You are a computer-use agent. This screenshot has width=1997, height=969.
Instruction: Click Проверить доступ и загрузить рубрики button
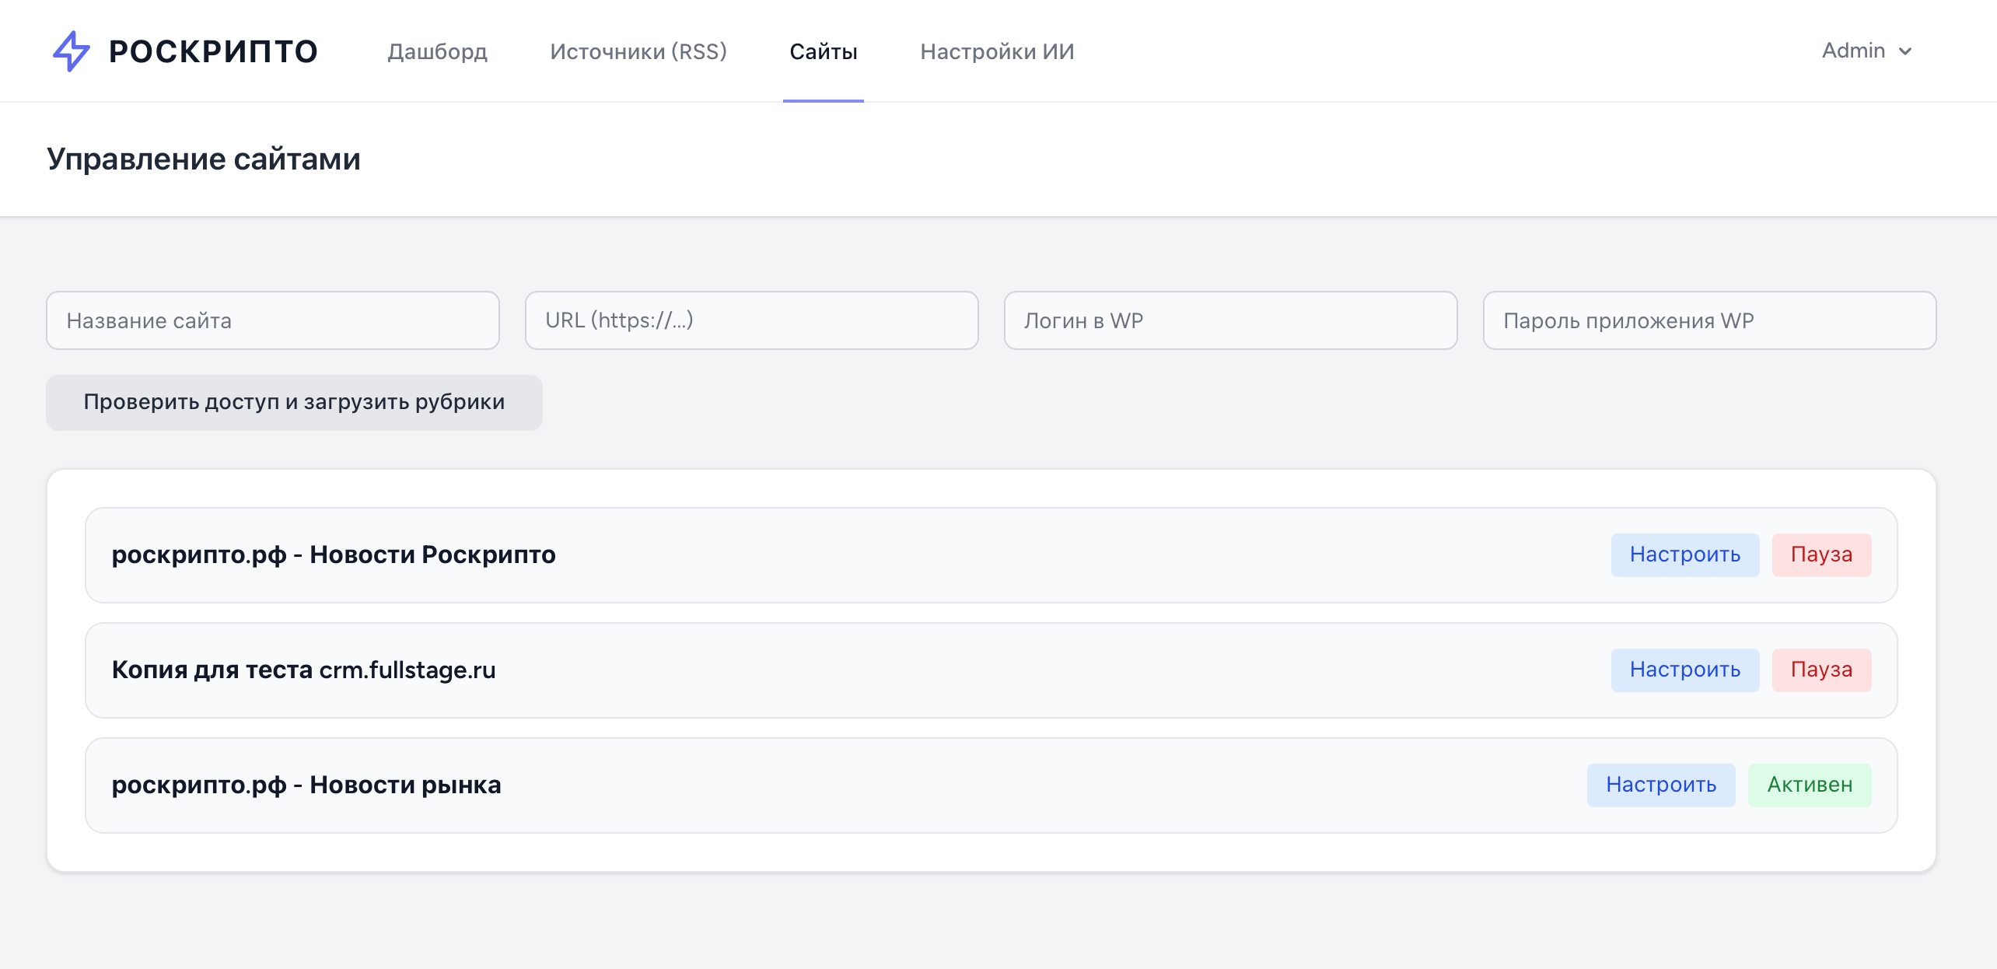pos(294,402)
